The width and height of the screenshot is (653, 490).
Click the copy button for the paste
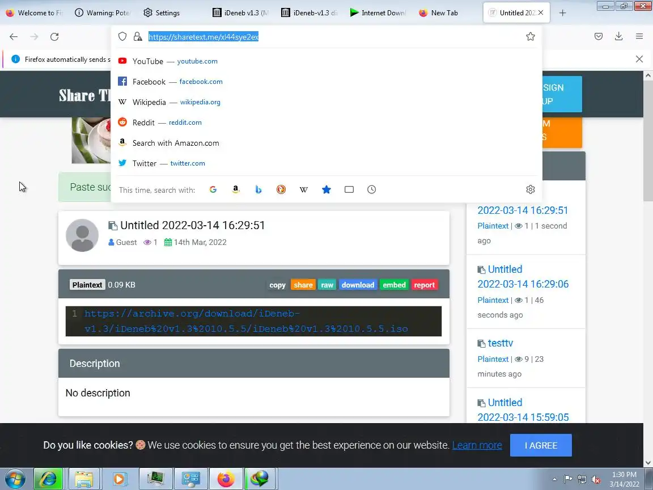(277, 285)
